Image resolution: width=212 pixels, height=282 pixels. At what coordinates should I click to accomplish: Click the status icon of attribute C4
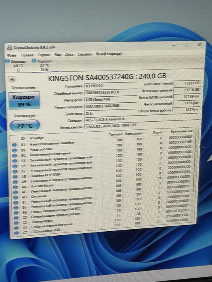click(17, 228)
